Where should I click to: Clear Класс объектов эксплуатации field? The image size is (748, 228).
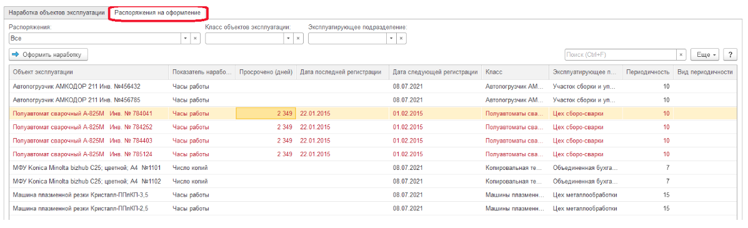(x=298, y=38)
